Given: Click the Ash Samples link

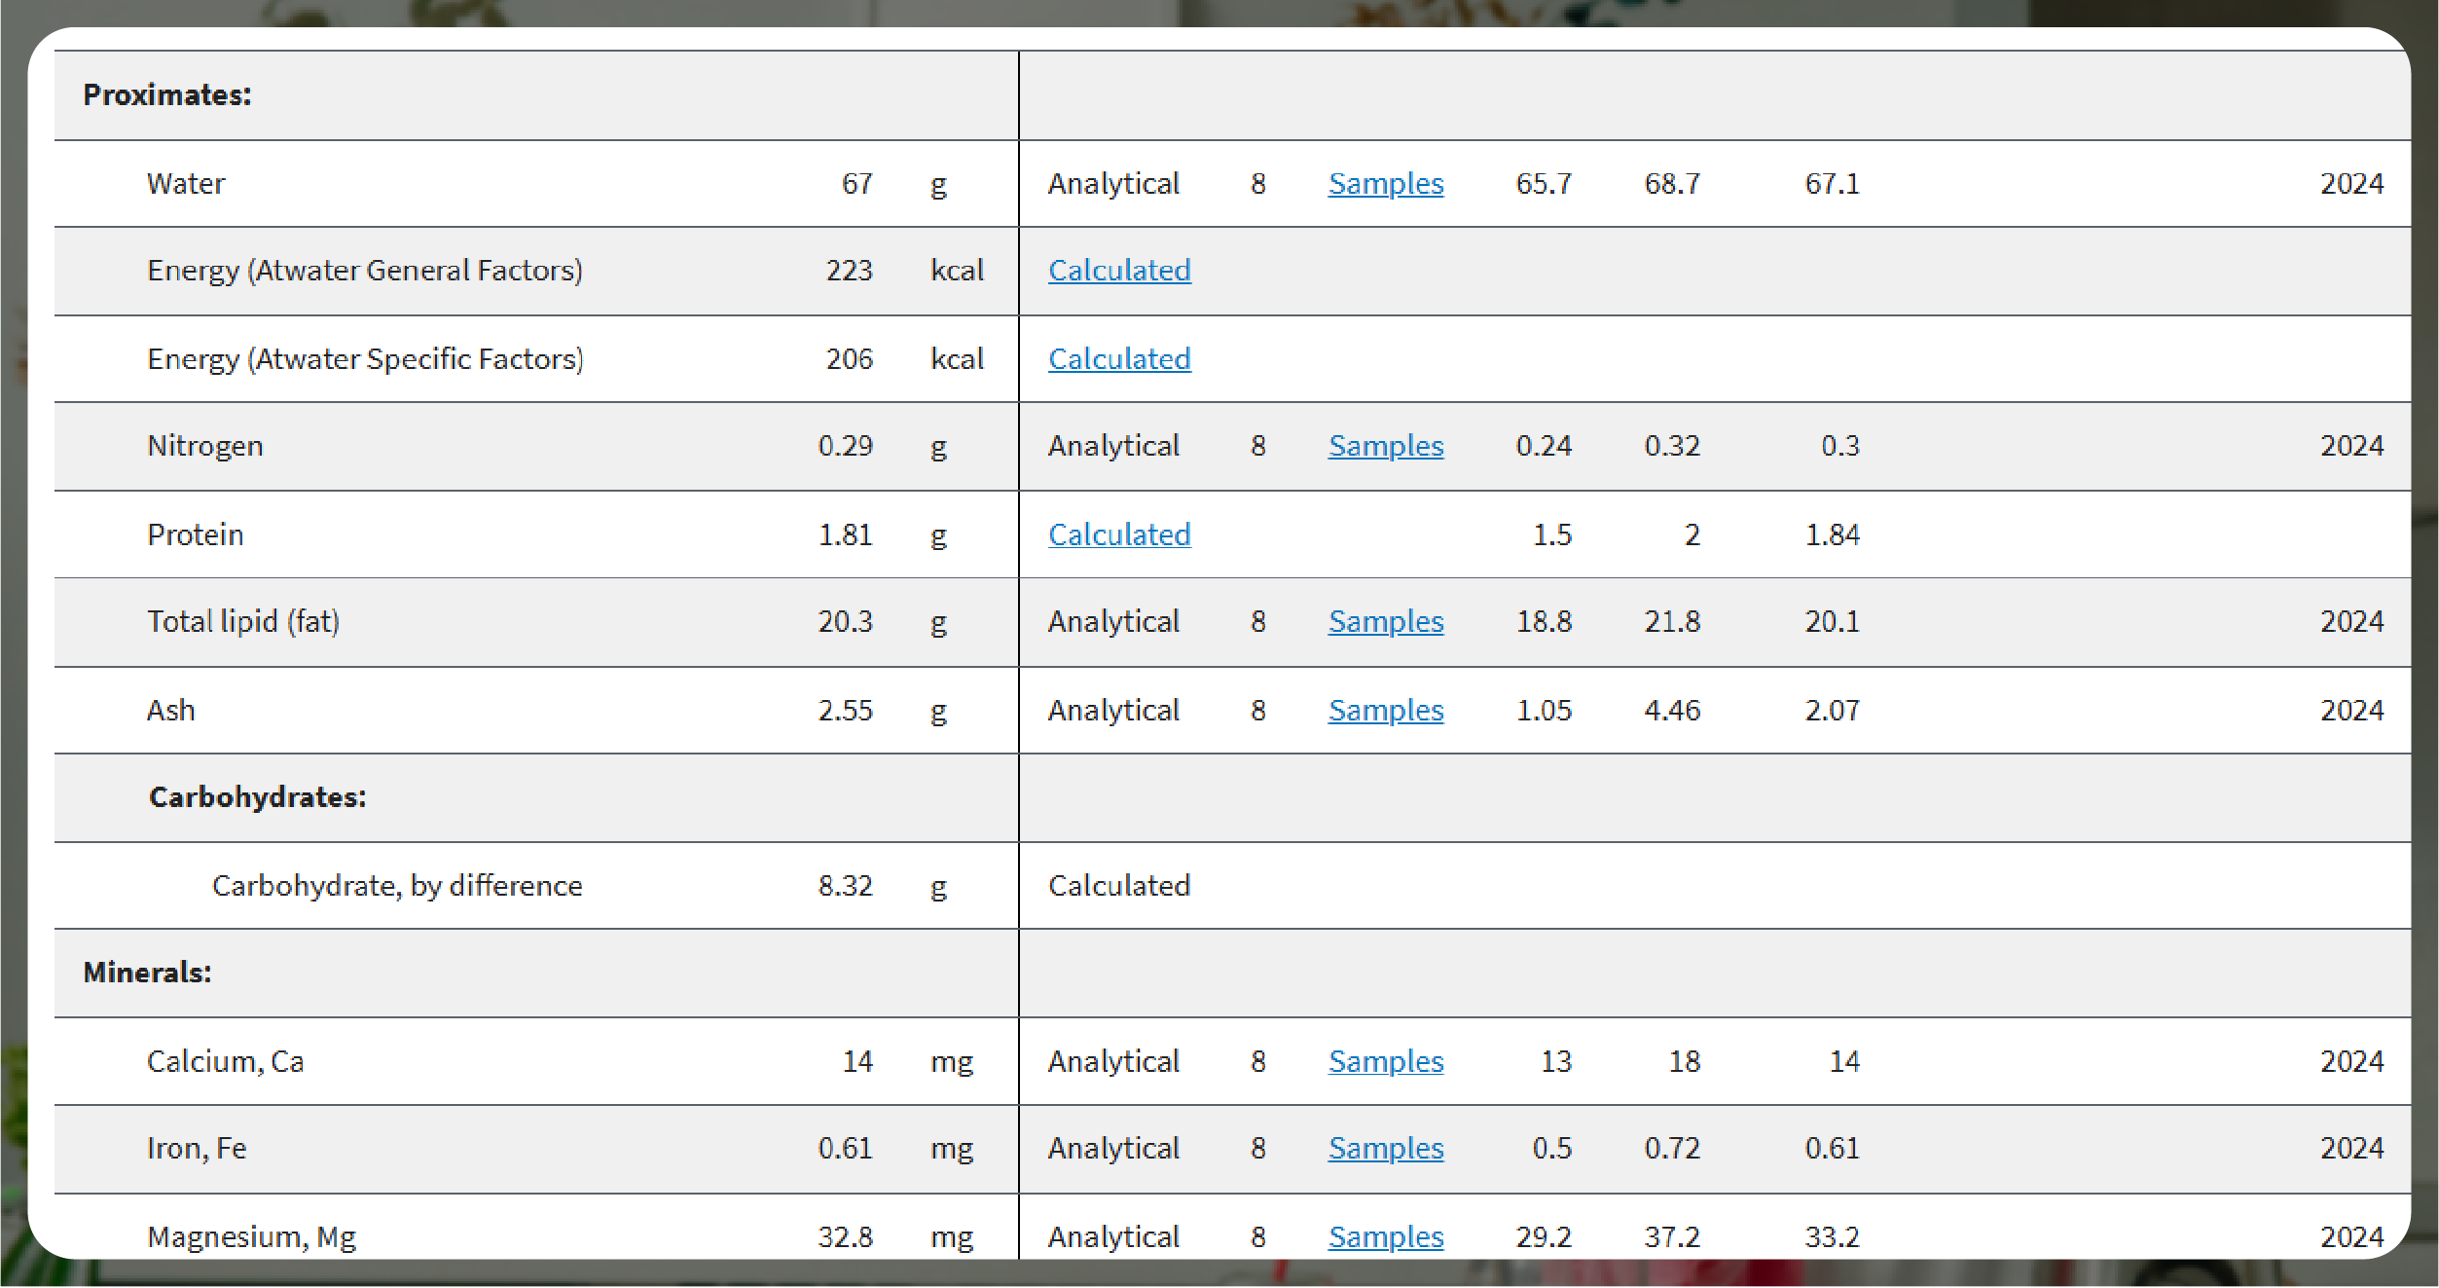Looking at the screenshot, I should 1382,707.
